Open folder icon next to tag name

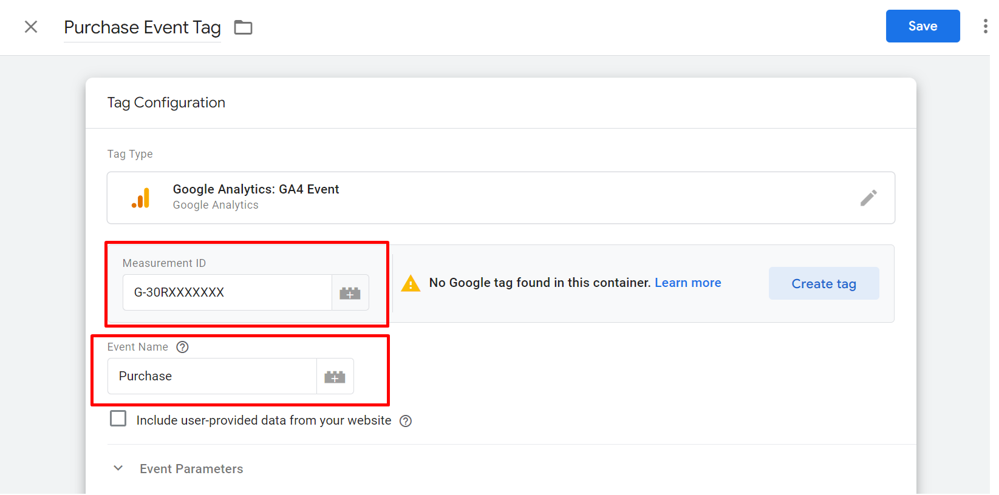coord(243,27)
